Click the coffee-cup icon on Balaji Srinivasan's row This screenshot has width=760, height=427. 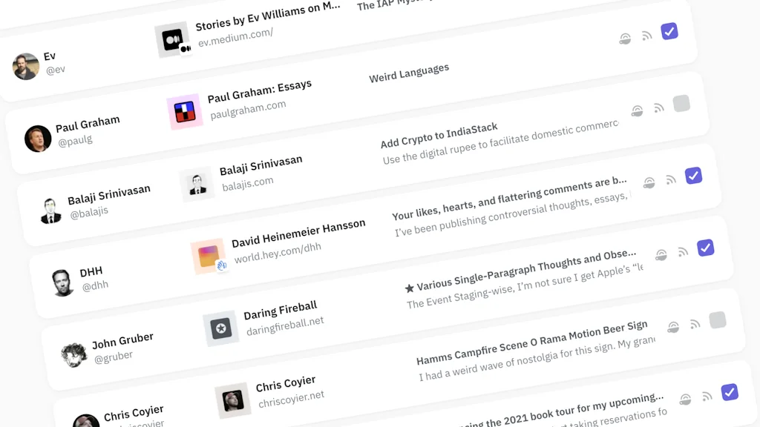coord(649,179)
